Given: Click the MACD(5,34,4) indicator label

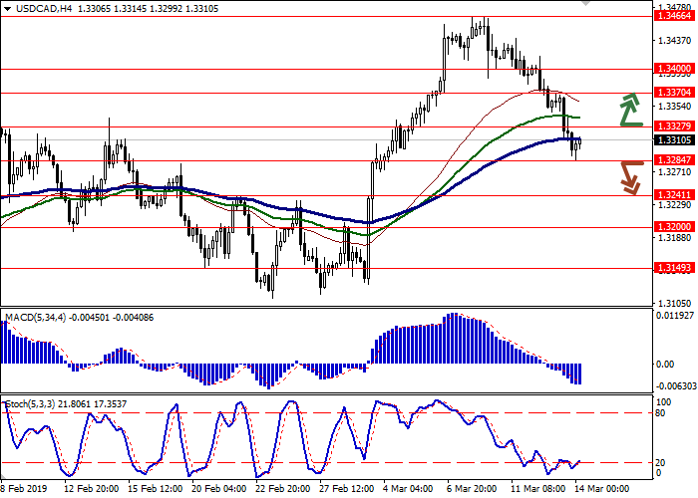Looking at the screenshot, I should [x=35, y=318].
